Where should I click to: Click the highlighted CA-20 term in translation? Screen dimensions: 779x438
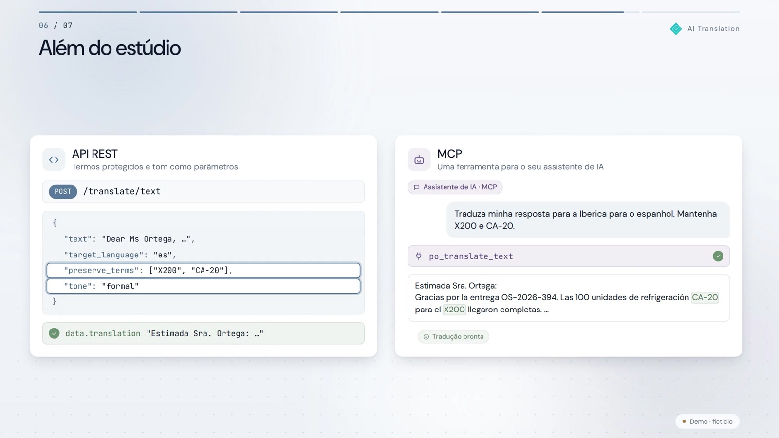tap(705, 297)
